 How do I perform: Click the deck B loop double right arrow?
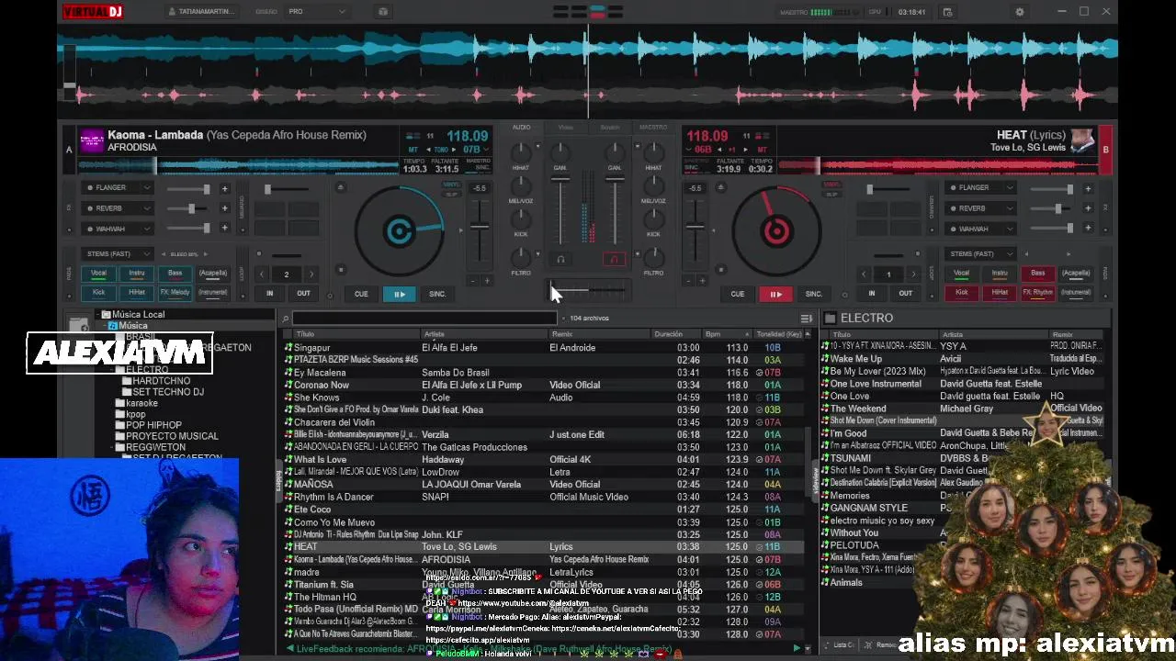click(x=912, y=274)
